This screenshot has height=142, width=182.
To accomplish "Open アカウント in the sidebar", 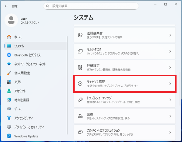I will pos(20,91).
